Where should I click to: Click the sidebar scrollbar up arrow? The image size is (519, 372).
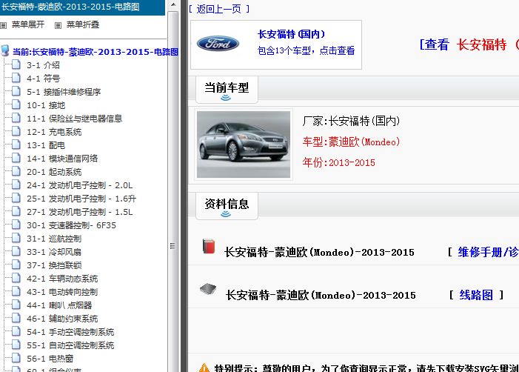click(x=173, y=4)
